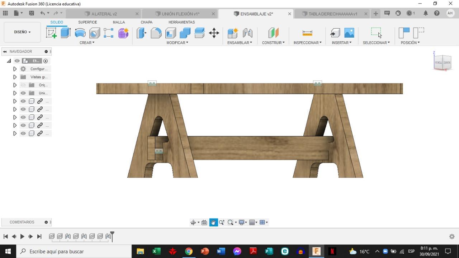This screenshot has height=258, width=459.
Task: Pick the Hole tool icon
Action: (x=94, y=33)
